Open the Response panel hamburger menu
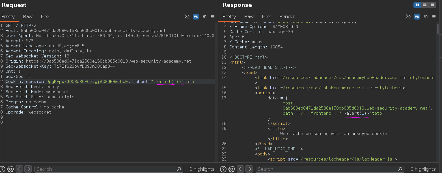Image resolution: width=442 pixels, height=173 pixels. 434,16
